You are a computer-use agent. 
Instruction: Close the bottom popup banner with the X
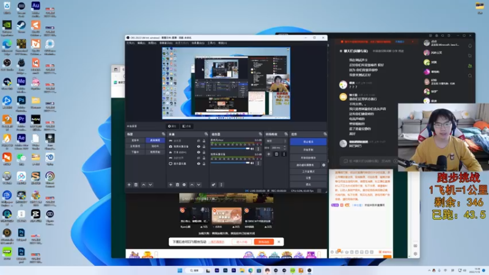coord(279,241)
